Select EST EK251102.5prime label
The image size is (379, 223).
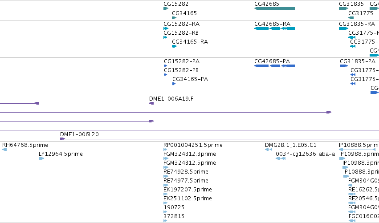click(188, 199)
